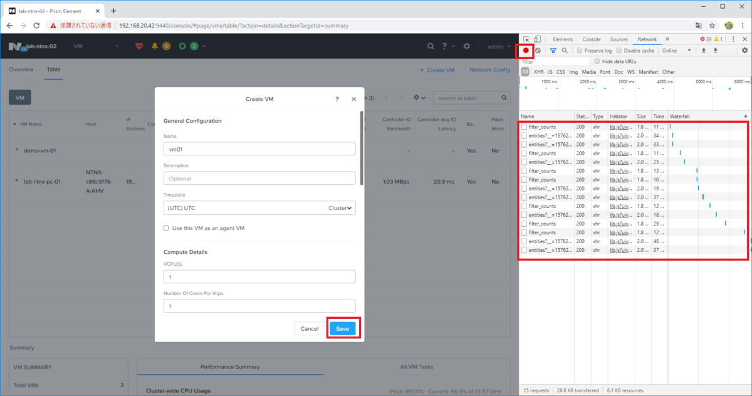Click the cluster health heart icon
This screenshot has width=752, height=396.
point(139,46)
